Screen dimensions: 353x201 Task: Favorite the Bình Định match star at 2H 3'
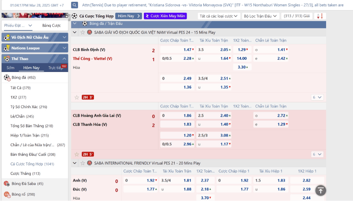[x=77, y=97]
